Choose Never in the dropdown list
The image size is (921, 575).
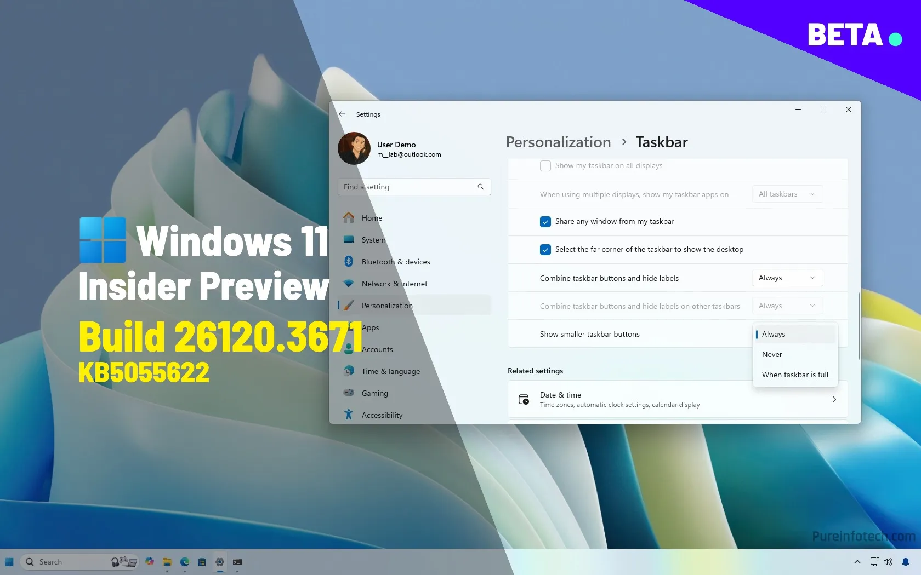pyautogui.click(x=795, y=354)
